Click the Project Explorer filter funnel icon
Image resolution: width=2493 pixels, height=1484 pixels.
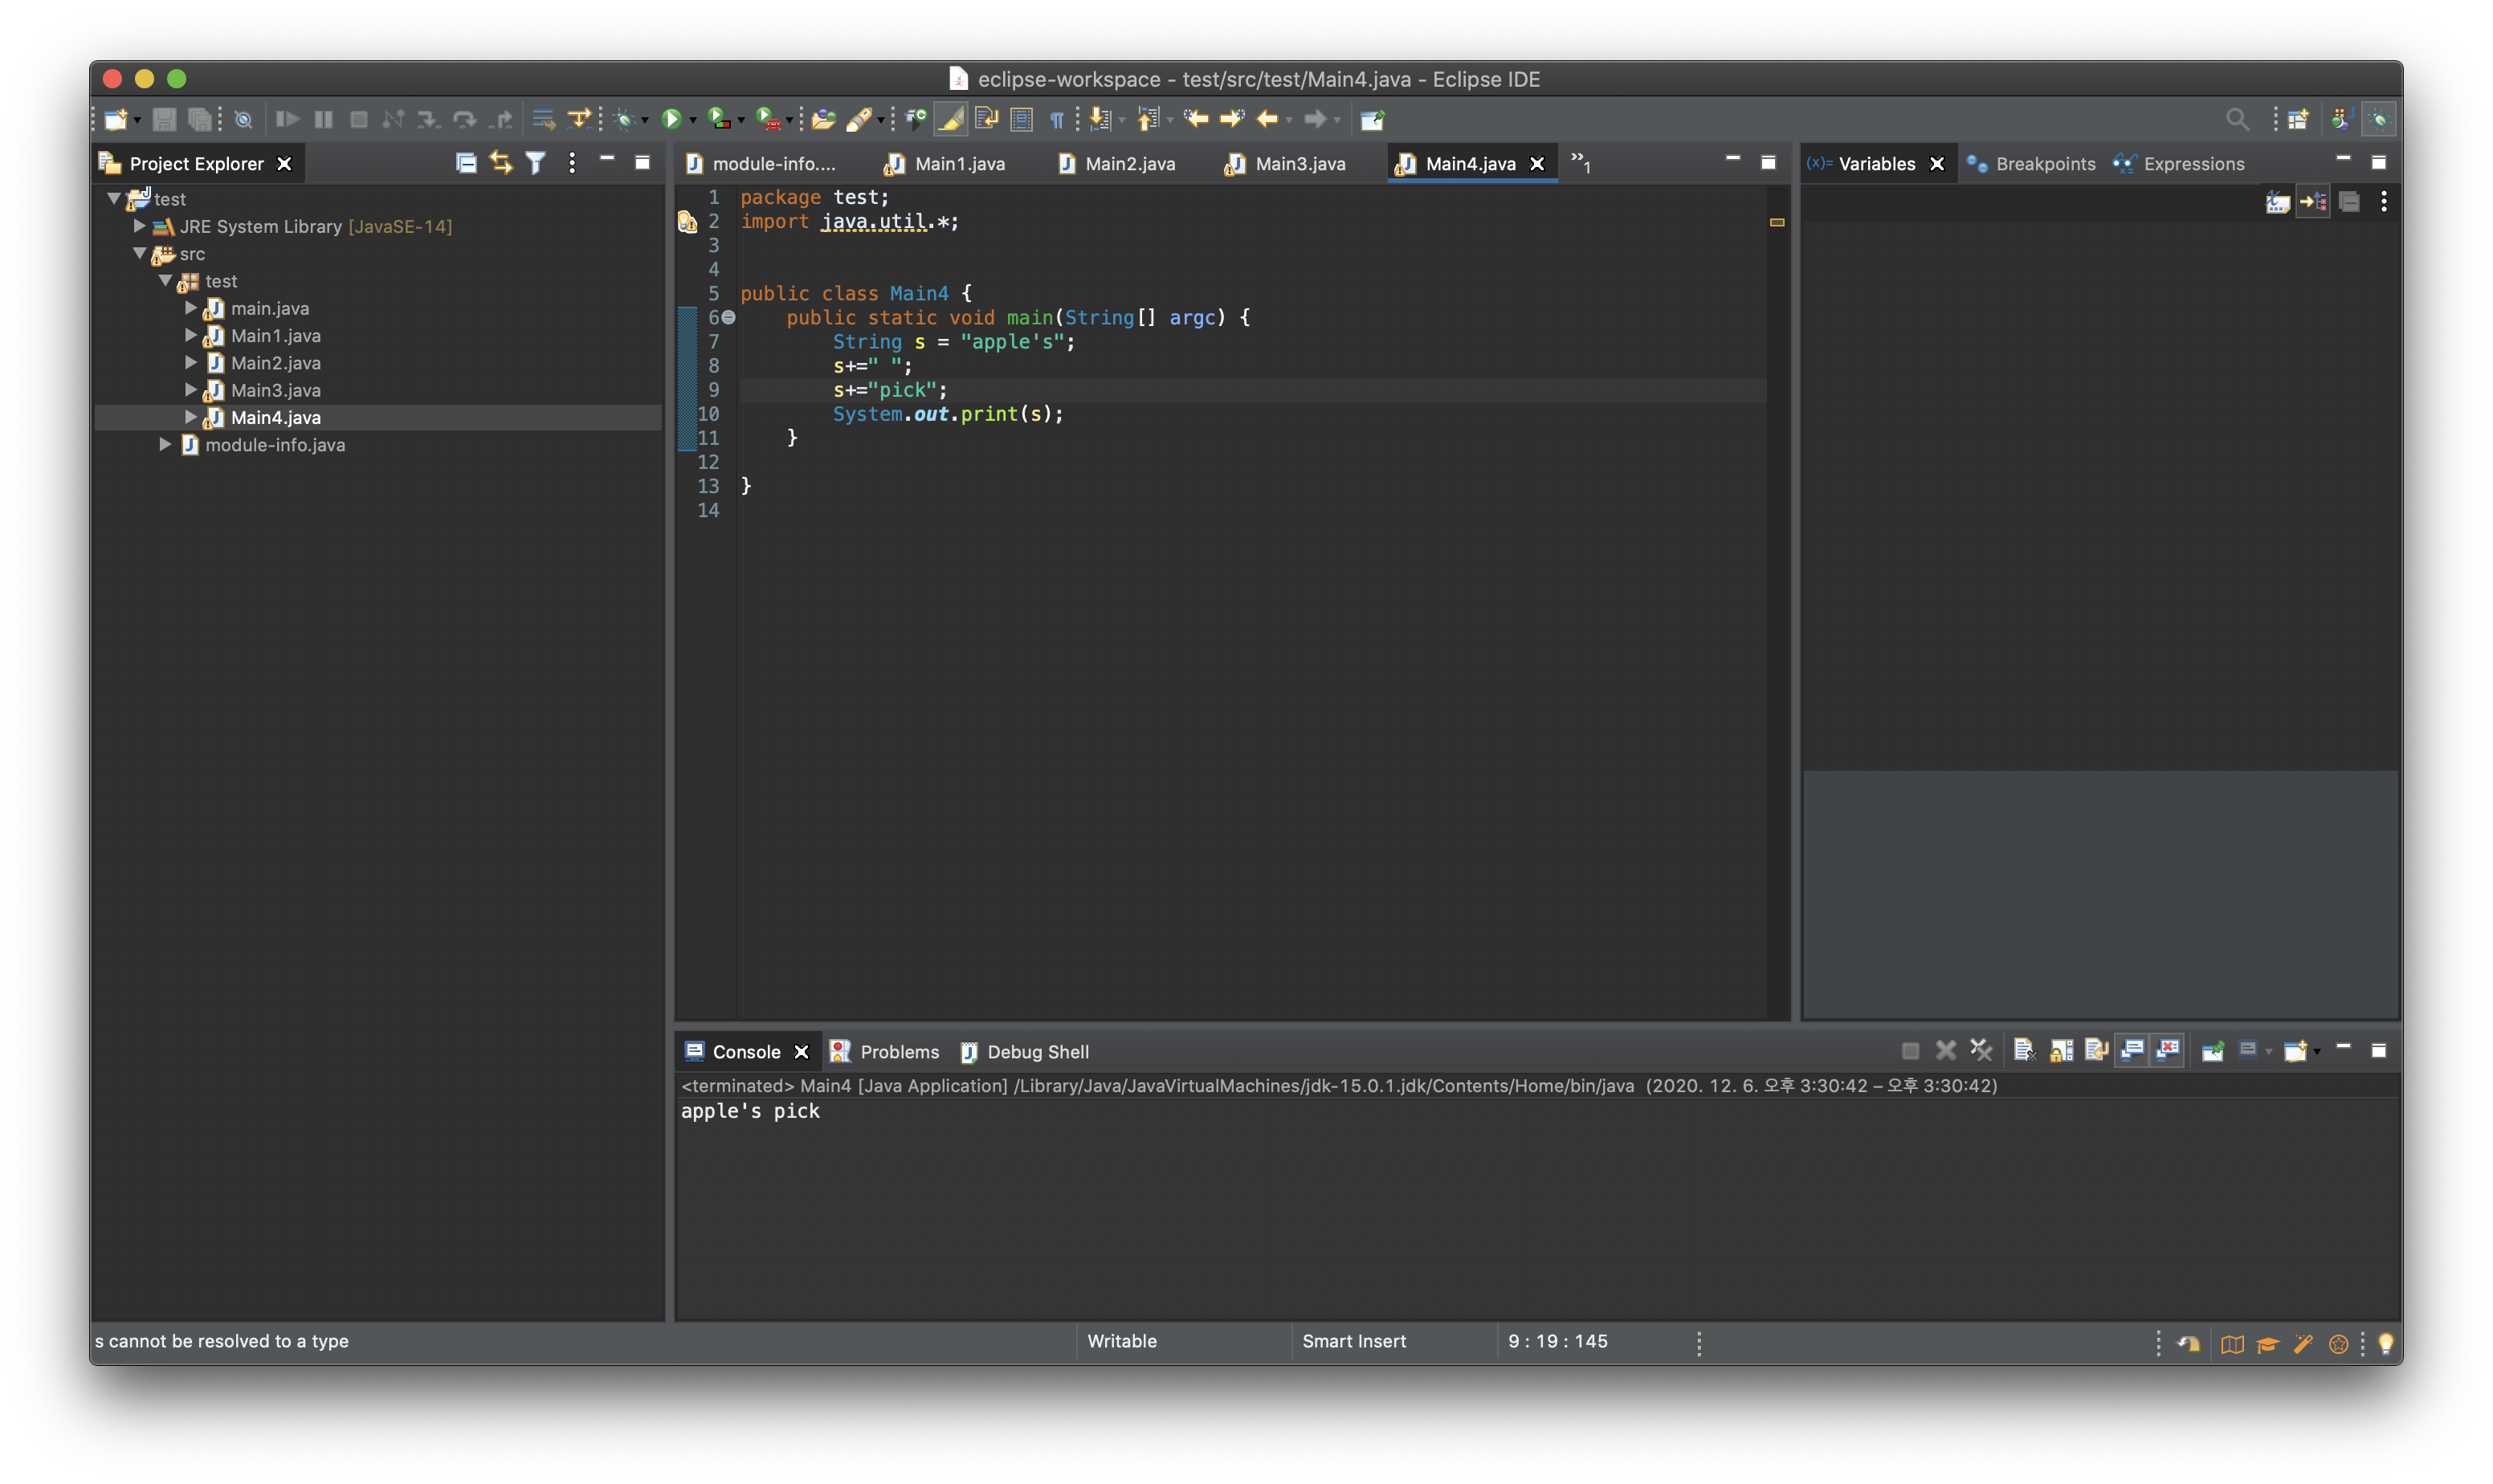tap(536, 163)
